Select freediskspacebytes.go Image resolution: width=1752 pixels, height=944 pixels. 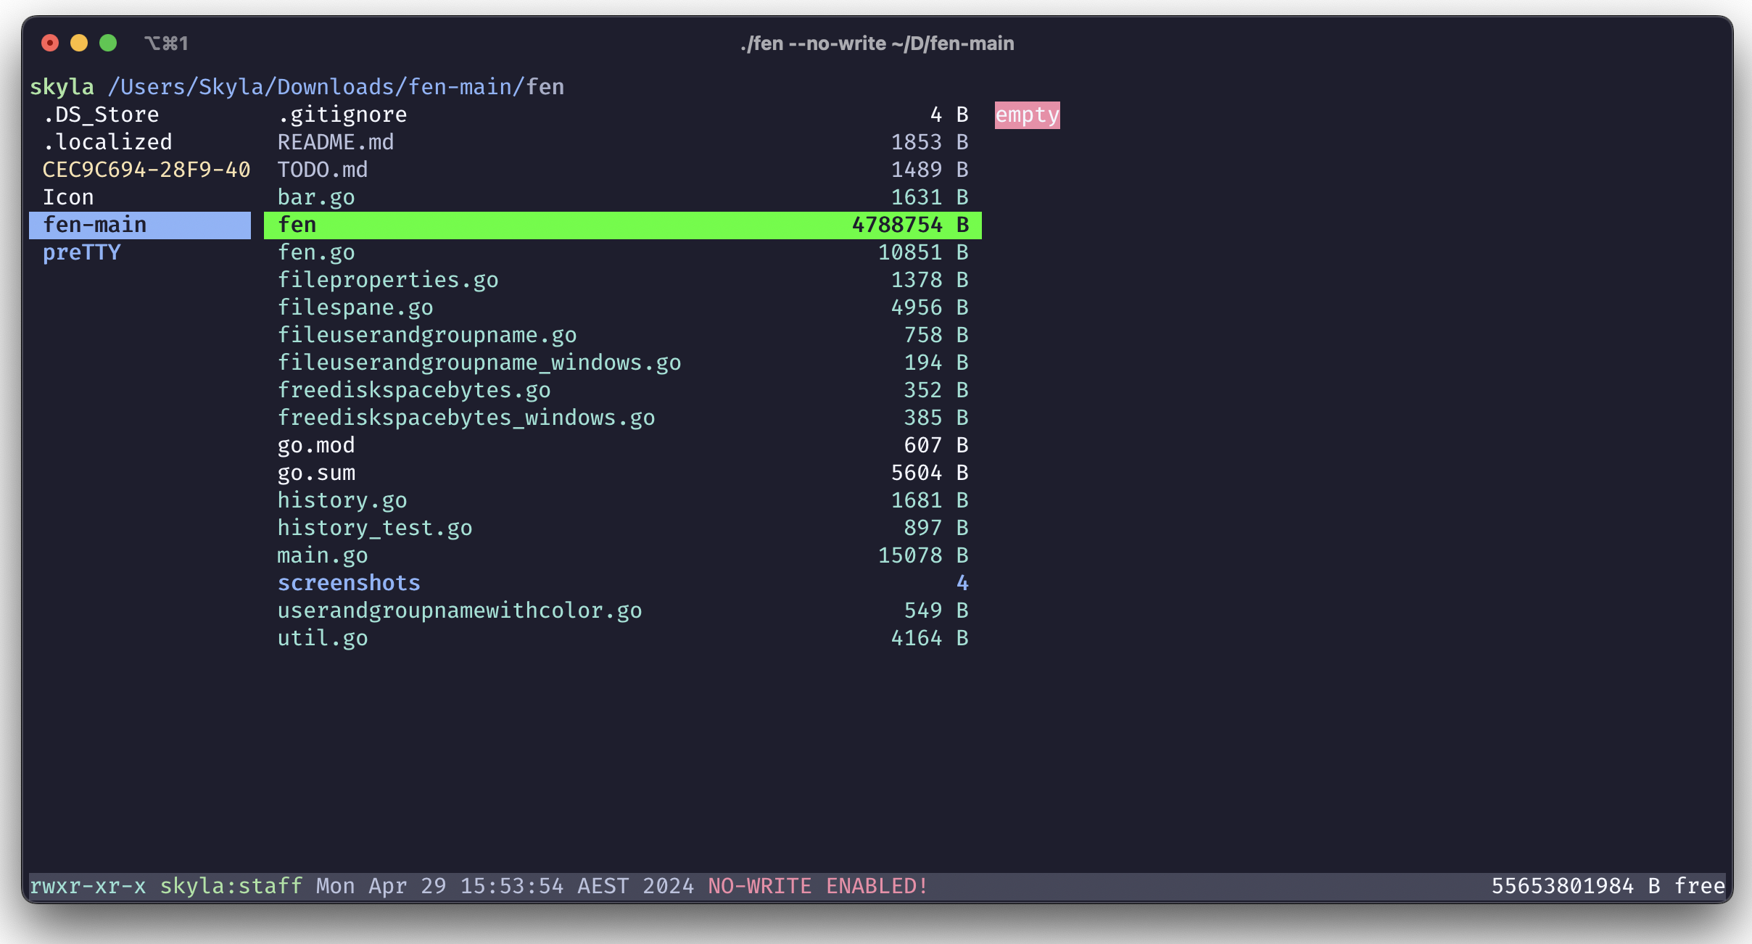pyautogui.click(x=623, y=390)
